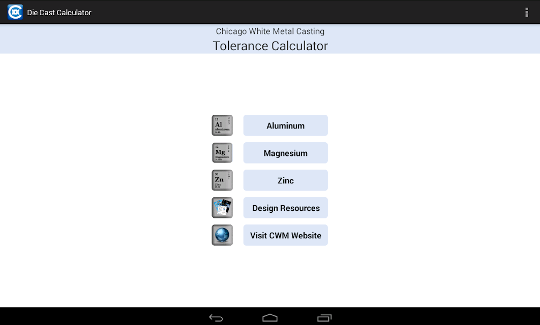
Task: Tap the blue globe website icon
Action: [222, 235]
